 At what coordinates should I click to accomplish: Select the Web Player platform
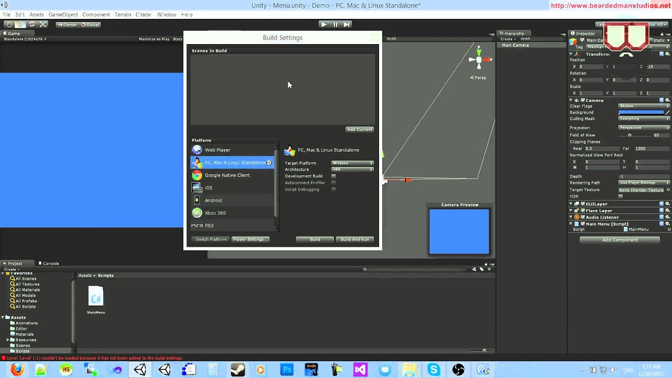pos(232,150)
